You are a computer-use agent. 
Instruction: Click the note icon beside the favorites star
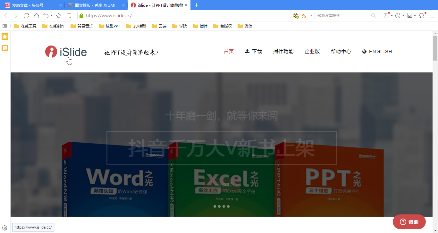pyautogui.click(x=69, y=16)
